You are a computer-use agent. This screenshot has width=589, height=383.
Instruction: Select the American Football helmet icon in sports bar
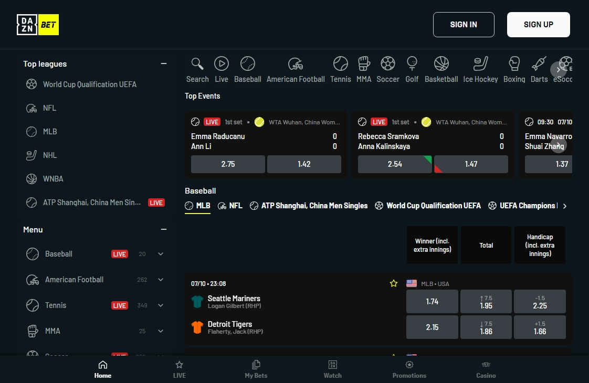(x=296, y=64)
